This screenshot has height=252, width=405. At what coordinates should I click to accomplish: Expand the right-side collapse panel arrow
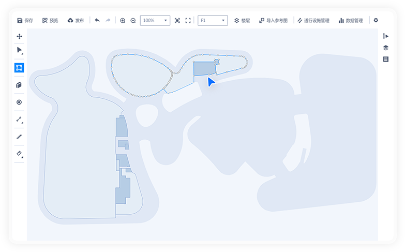pyautogui.click(x=385, y=36)
